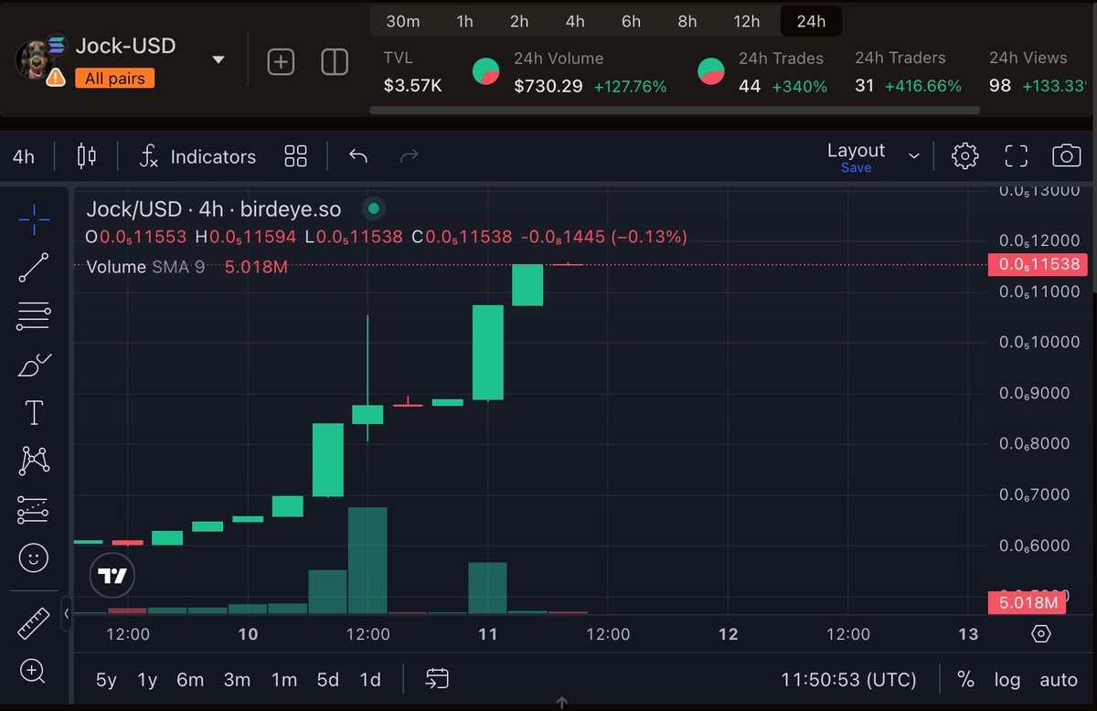
Task: Enable auto price scaling
Action: click(x=1058, y=680)
